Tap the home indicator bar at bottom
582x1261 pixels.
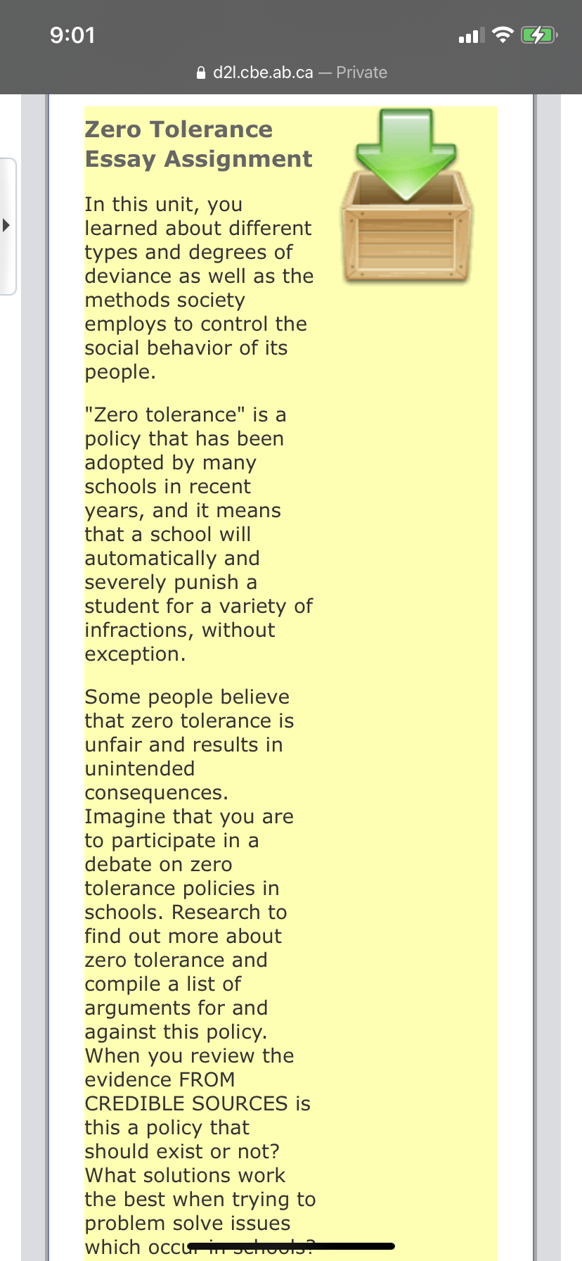point(291,1246)
